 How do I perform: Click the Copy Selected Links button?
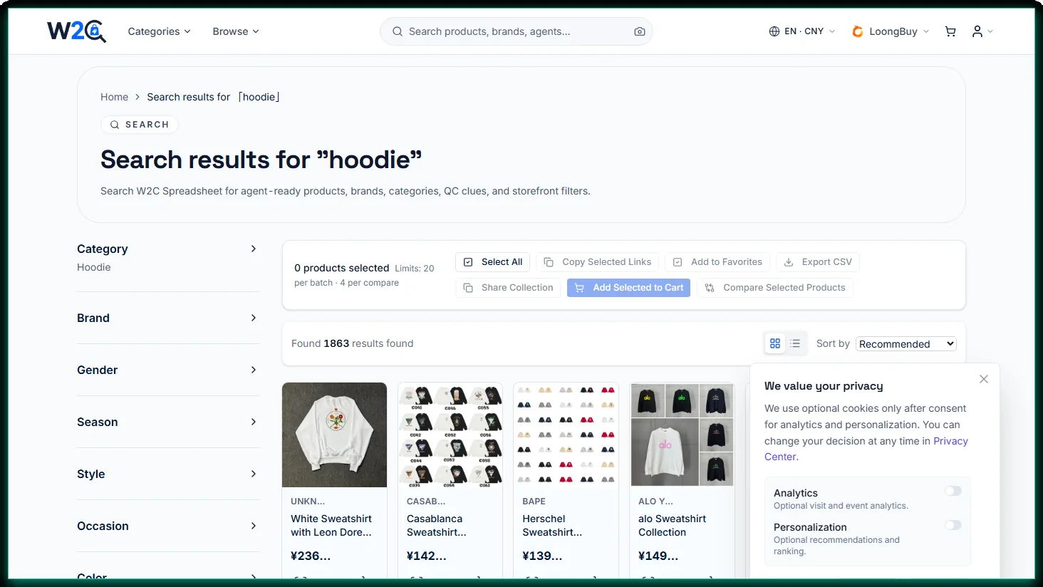point(598,262)
